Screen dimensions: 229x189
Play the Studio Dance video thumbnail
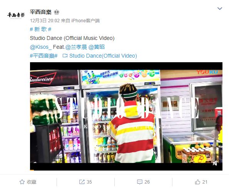click(x=126, y=116)
